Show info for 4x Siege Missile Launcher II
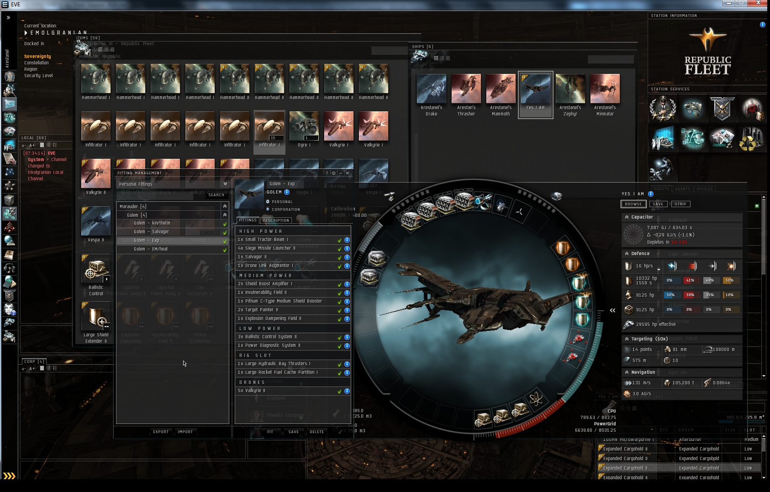The height and width of the screenshot is (492, 770). 347,249
